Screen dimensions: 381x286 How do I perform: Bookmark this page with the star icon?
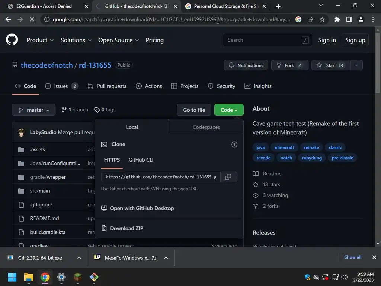click(322, 19)
